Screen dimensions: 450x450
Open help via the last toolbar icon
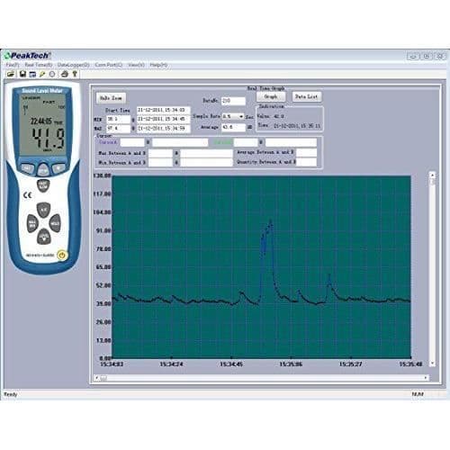pyautogui.click(x=75, y=74)
